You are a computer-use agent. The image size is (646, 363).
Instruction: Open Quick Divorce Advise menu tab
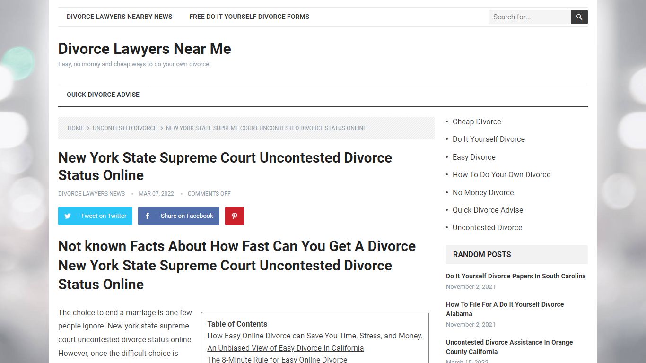[x=103, y=95]
